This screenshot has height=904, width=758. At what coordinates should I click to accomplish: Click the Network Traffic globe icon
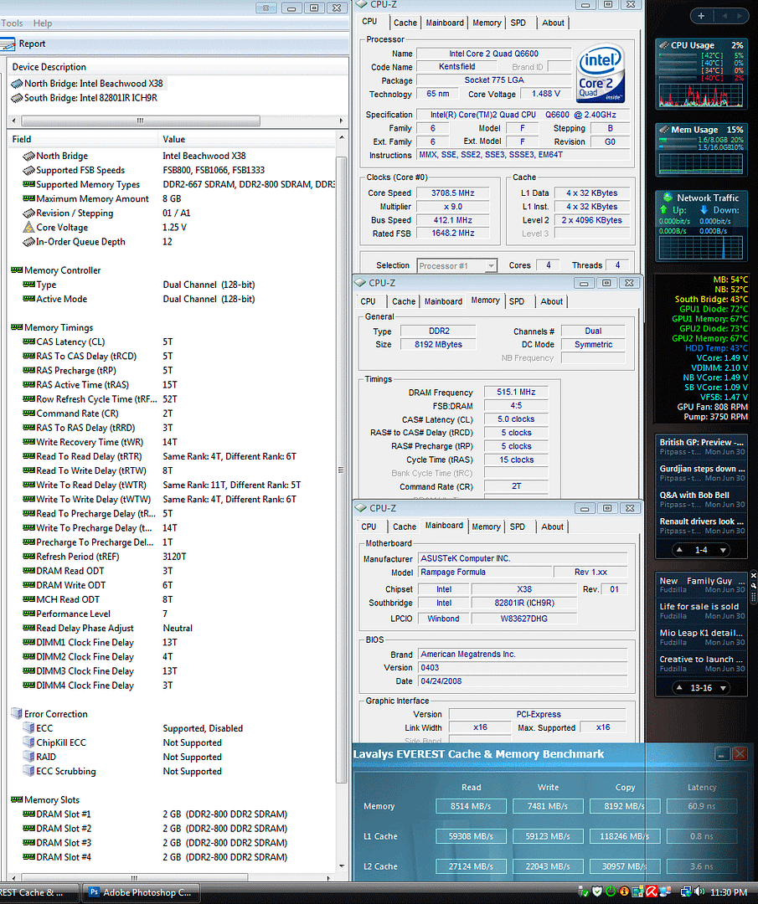click(x=668, y=198)
